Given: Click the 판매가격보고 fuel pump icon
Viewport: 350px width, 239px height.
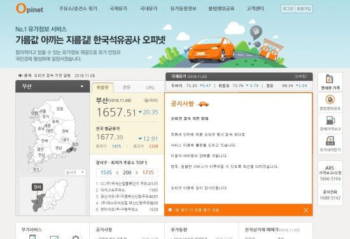Looking at the screenshot, I should [x=330, y=123].
